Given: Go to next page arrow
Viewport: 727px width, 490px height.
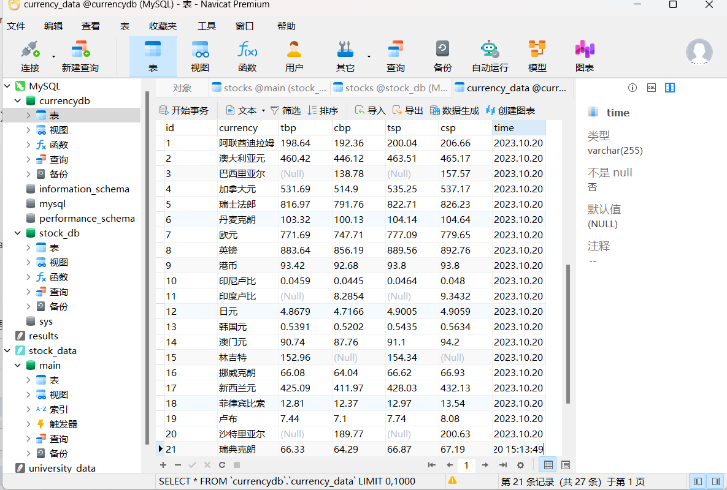Looking at the screenshot, I should (x=485, y=465).
